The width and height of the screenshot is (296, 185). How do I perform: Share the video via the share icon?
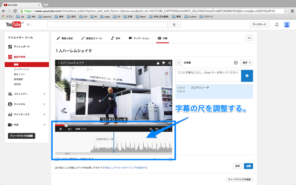169,63
